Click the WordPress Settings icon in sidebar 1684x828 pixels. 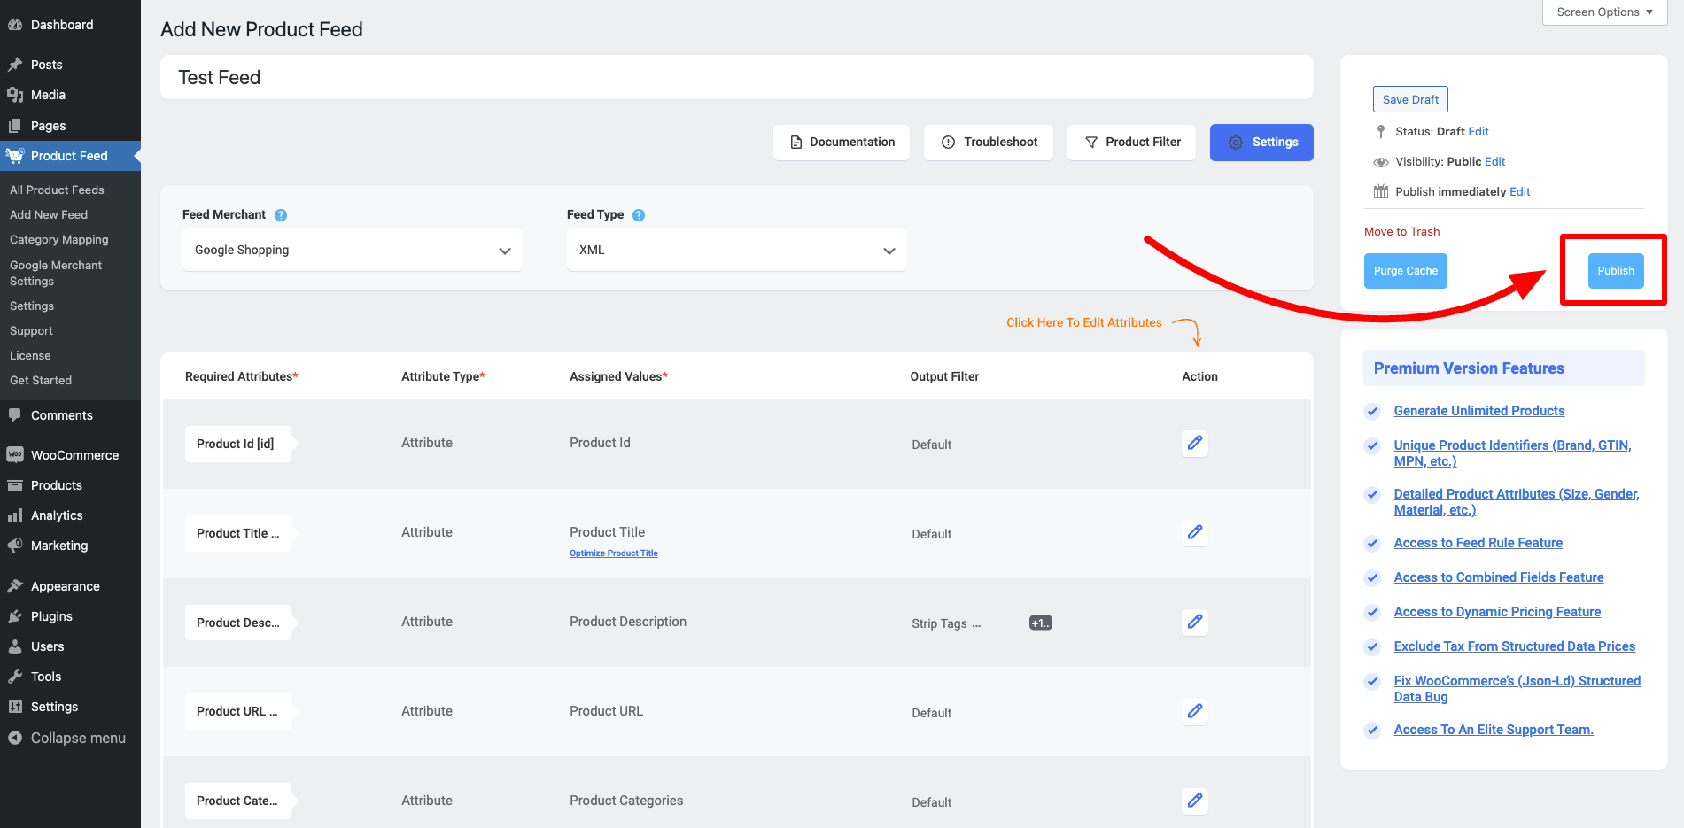click(x=15, y=707)
